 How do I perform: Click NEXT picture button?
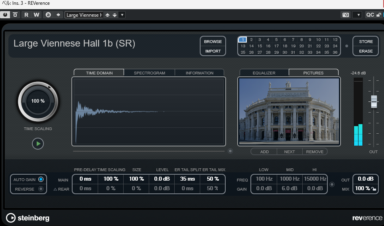pos(289,152)
